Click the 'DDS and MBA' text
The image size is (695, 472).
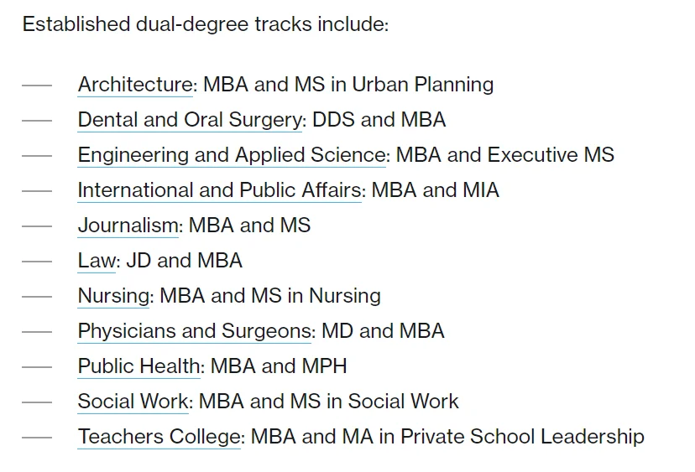click(x=379, y=120)
